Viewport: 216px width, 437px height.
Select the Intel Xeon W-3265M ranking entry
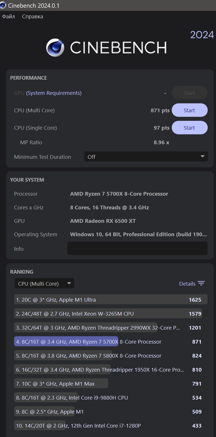pos(111,314)
